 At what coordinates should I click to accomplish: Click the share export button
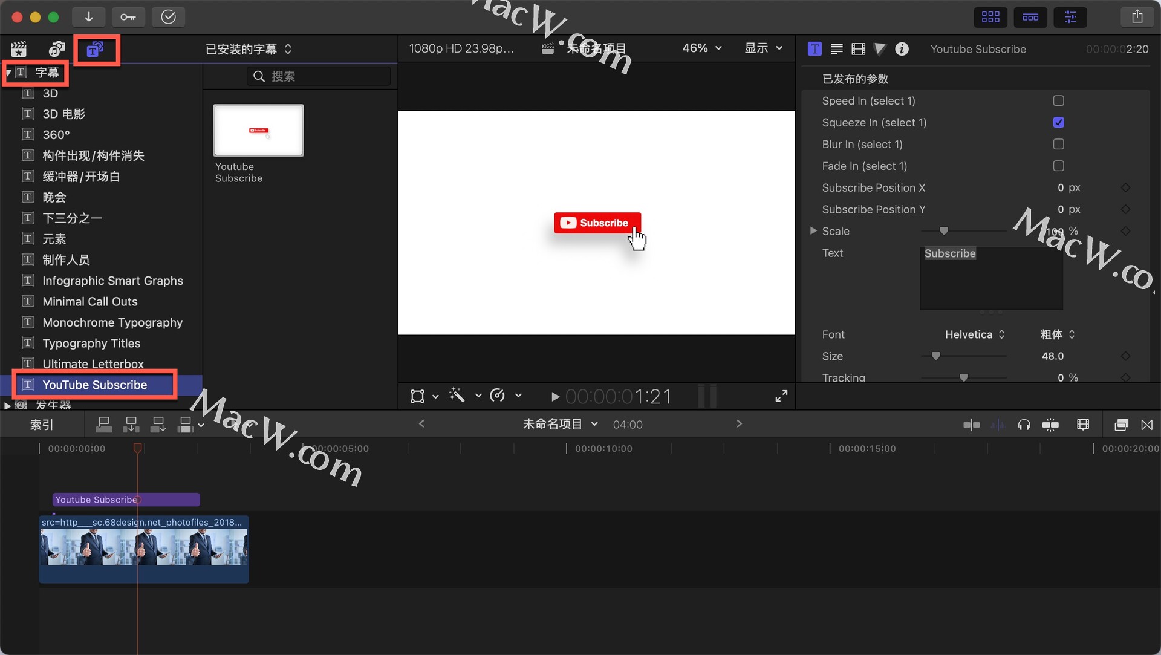tap(1137, 17)
